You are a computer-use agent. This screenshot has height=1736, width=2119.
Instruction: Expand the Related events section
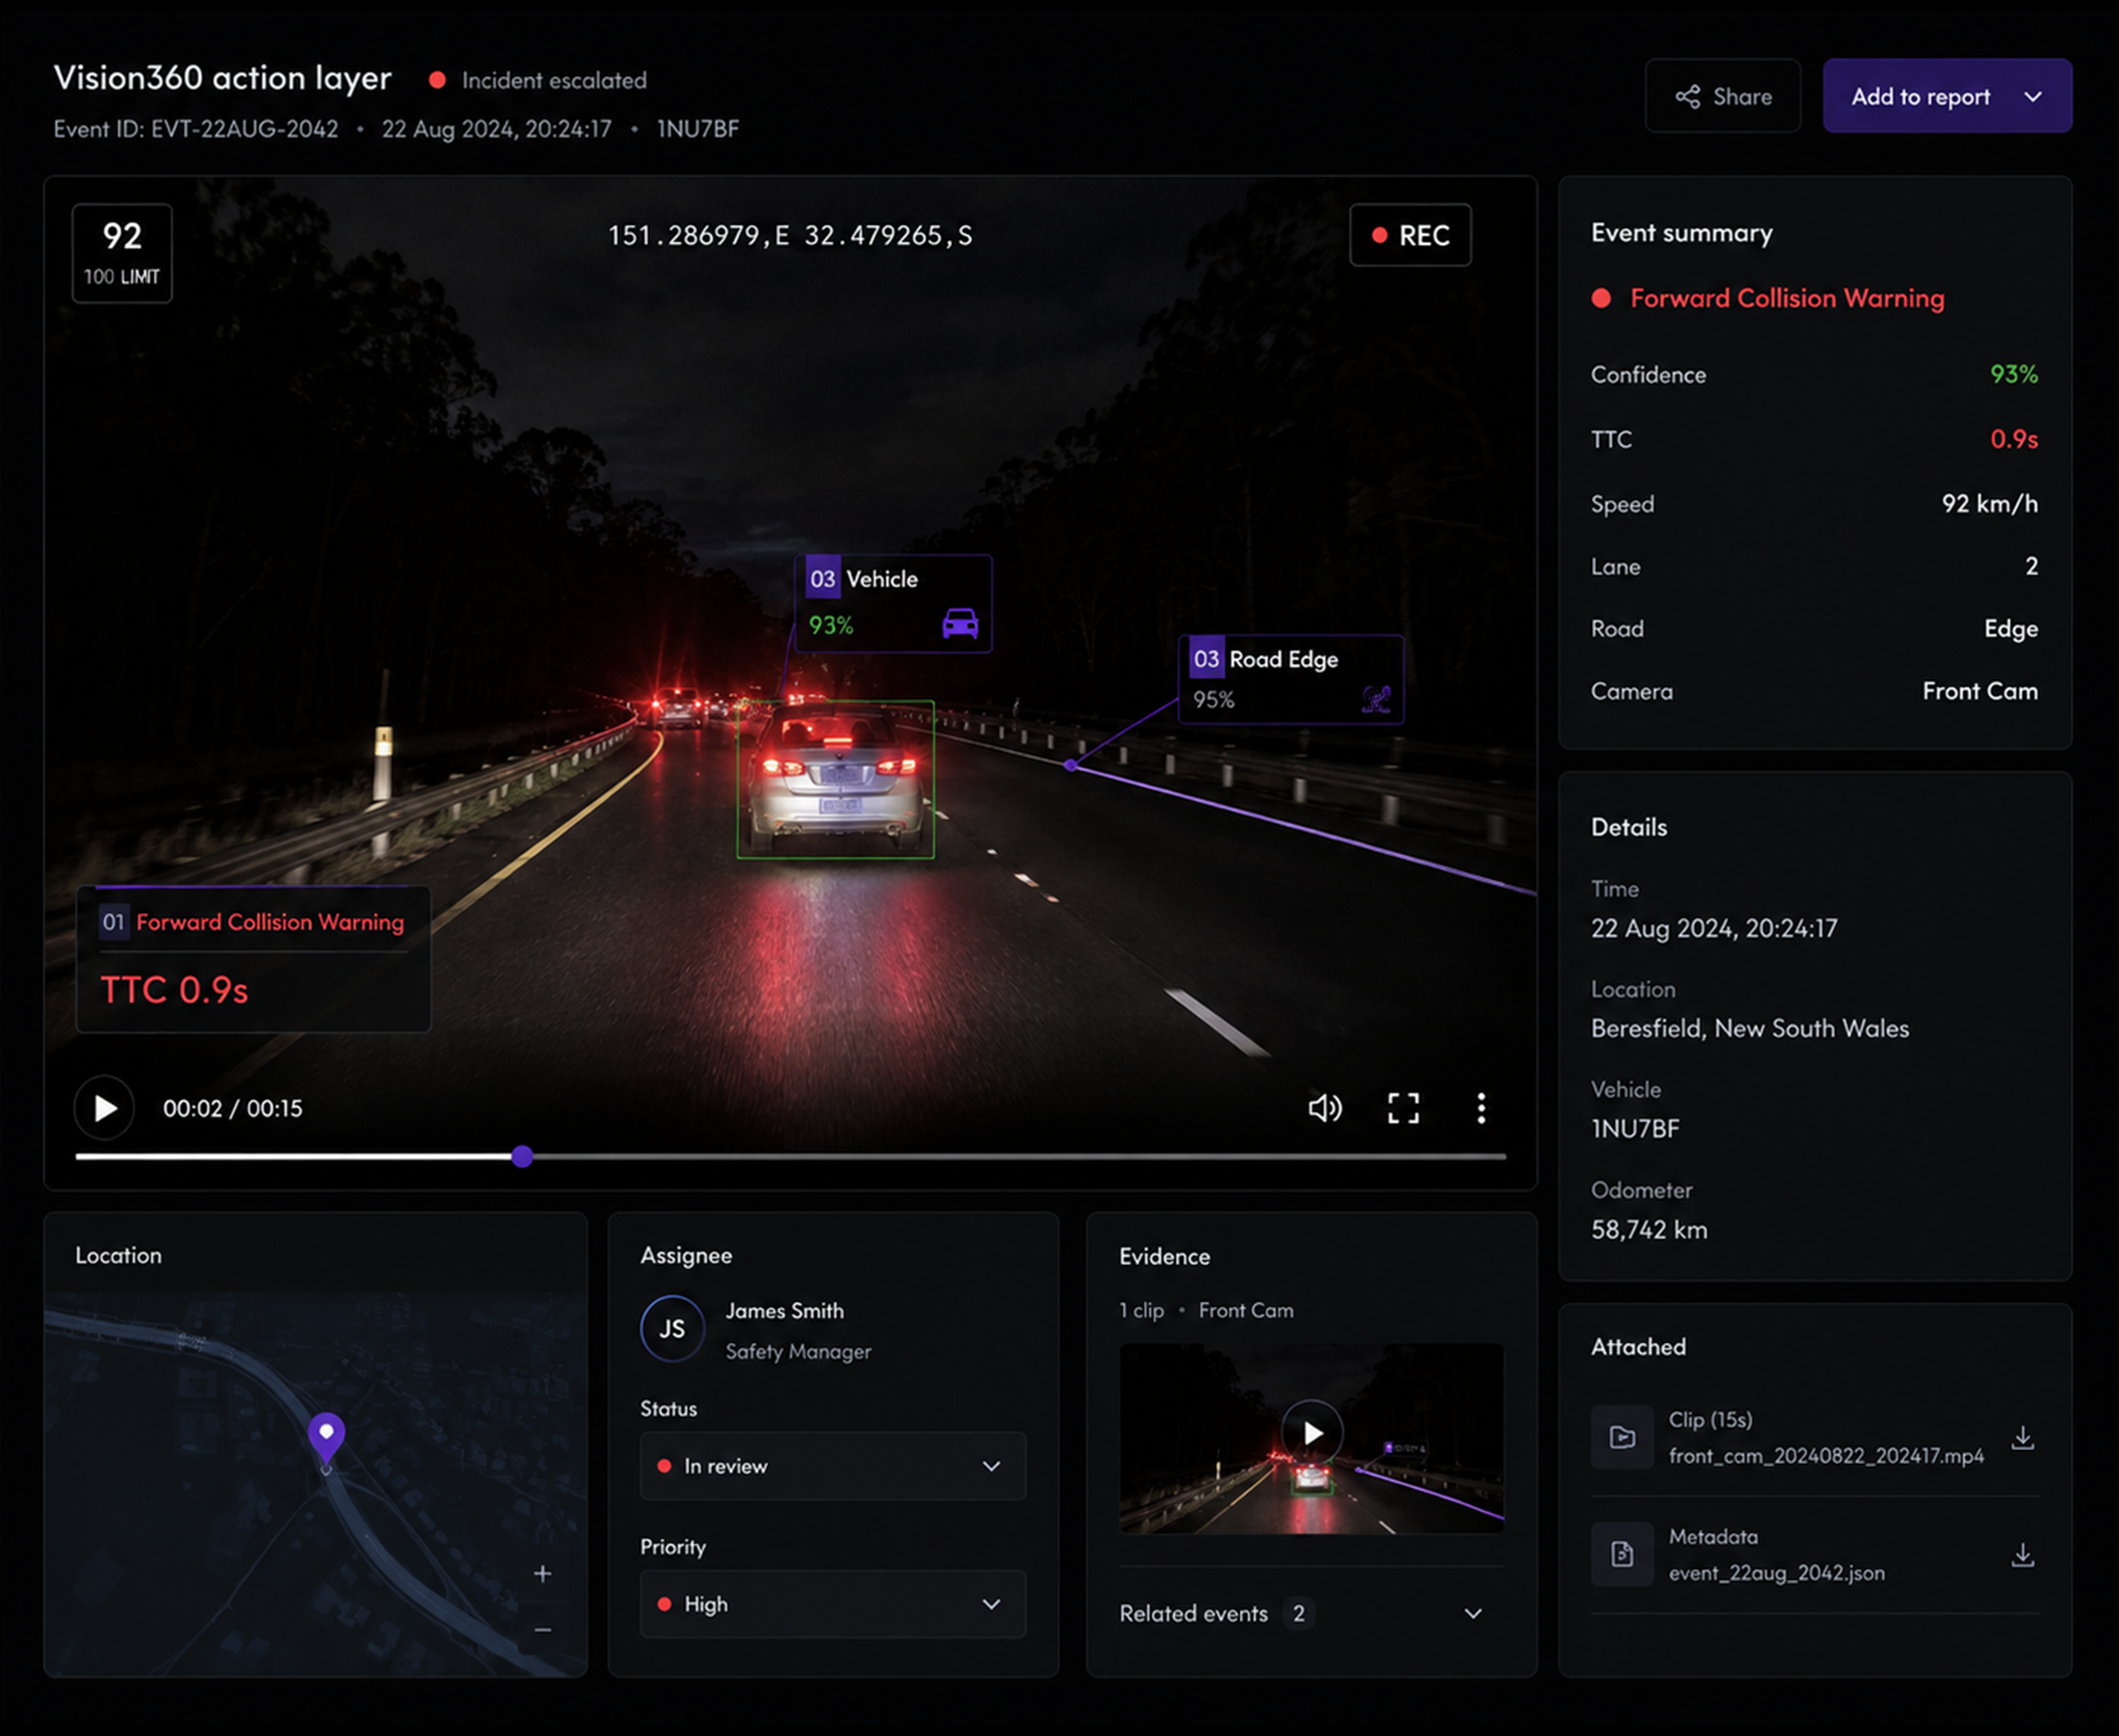(x=1310, y=1613)
